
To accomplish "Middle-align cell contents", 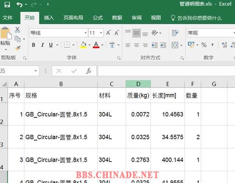I will (x=137, y=33).
